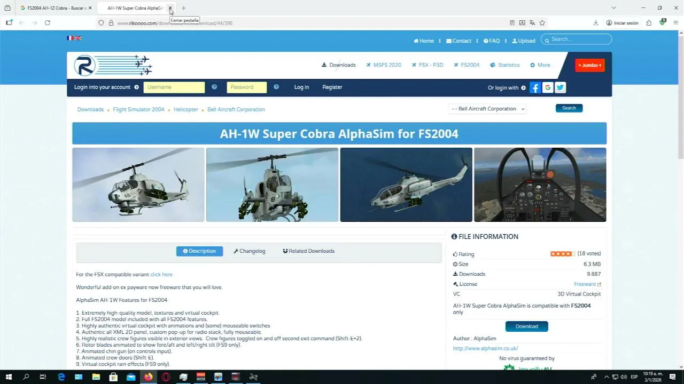Expand the list all tabs chevron
The width and height of the screenshot is (684, 384).
pos(613,8)
